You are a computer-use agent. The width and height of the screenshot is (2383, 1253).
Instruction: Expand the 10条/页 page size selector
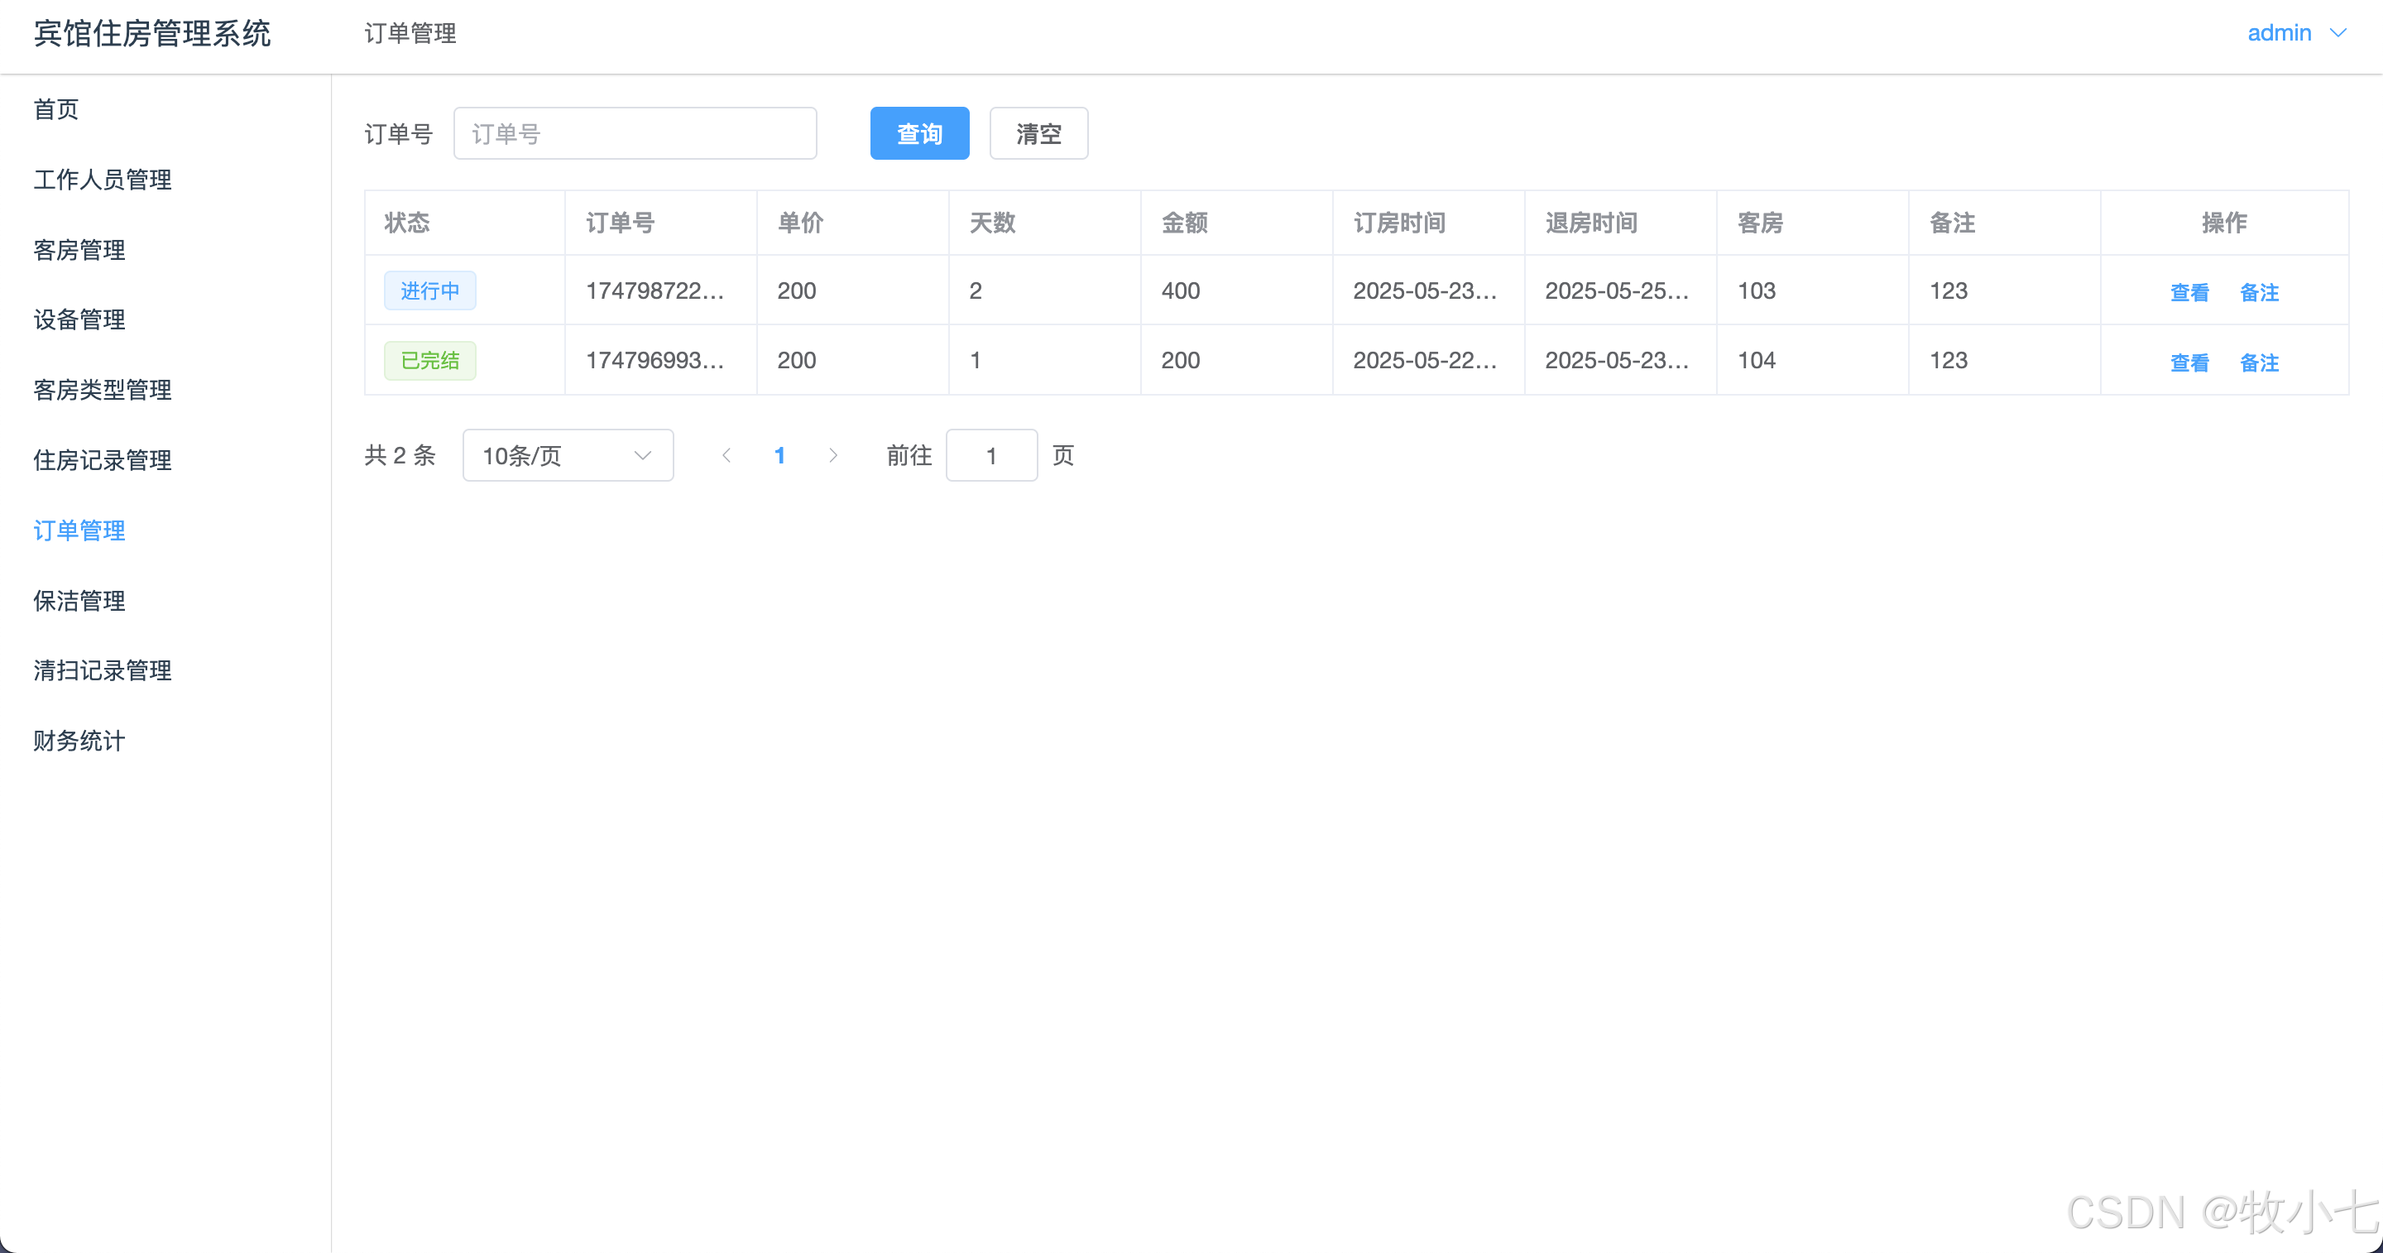pos(567,455)
